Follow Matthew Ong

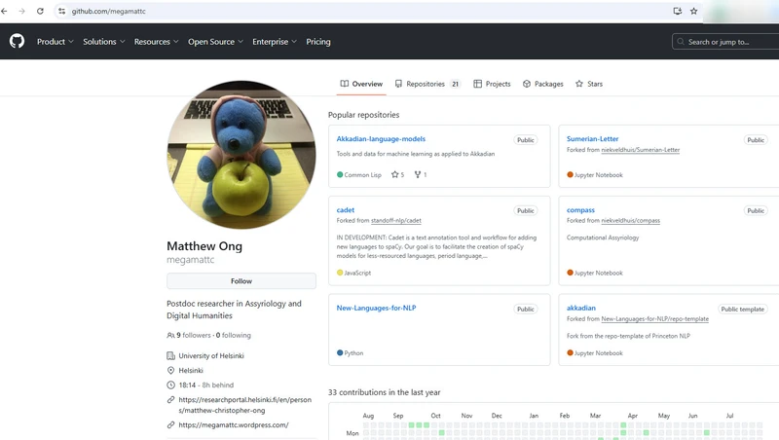tap(241, 281)
